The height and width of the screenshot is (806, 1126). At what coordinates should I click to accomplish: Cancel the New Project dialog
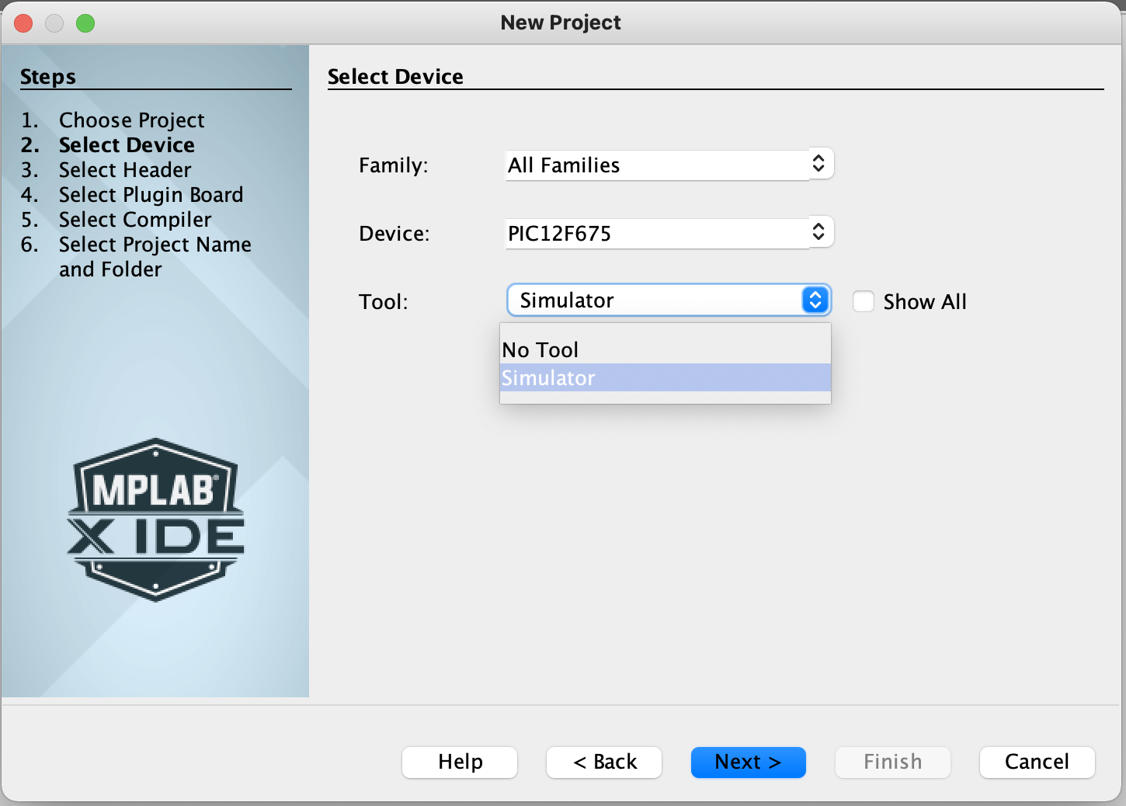(x=1037, y=762)
